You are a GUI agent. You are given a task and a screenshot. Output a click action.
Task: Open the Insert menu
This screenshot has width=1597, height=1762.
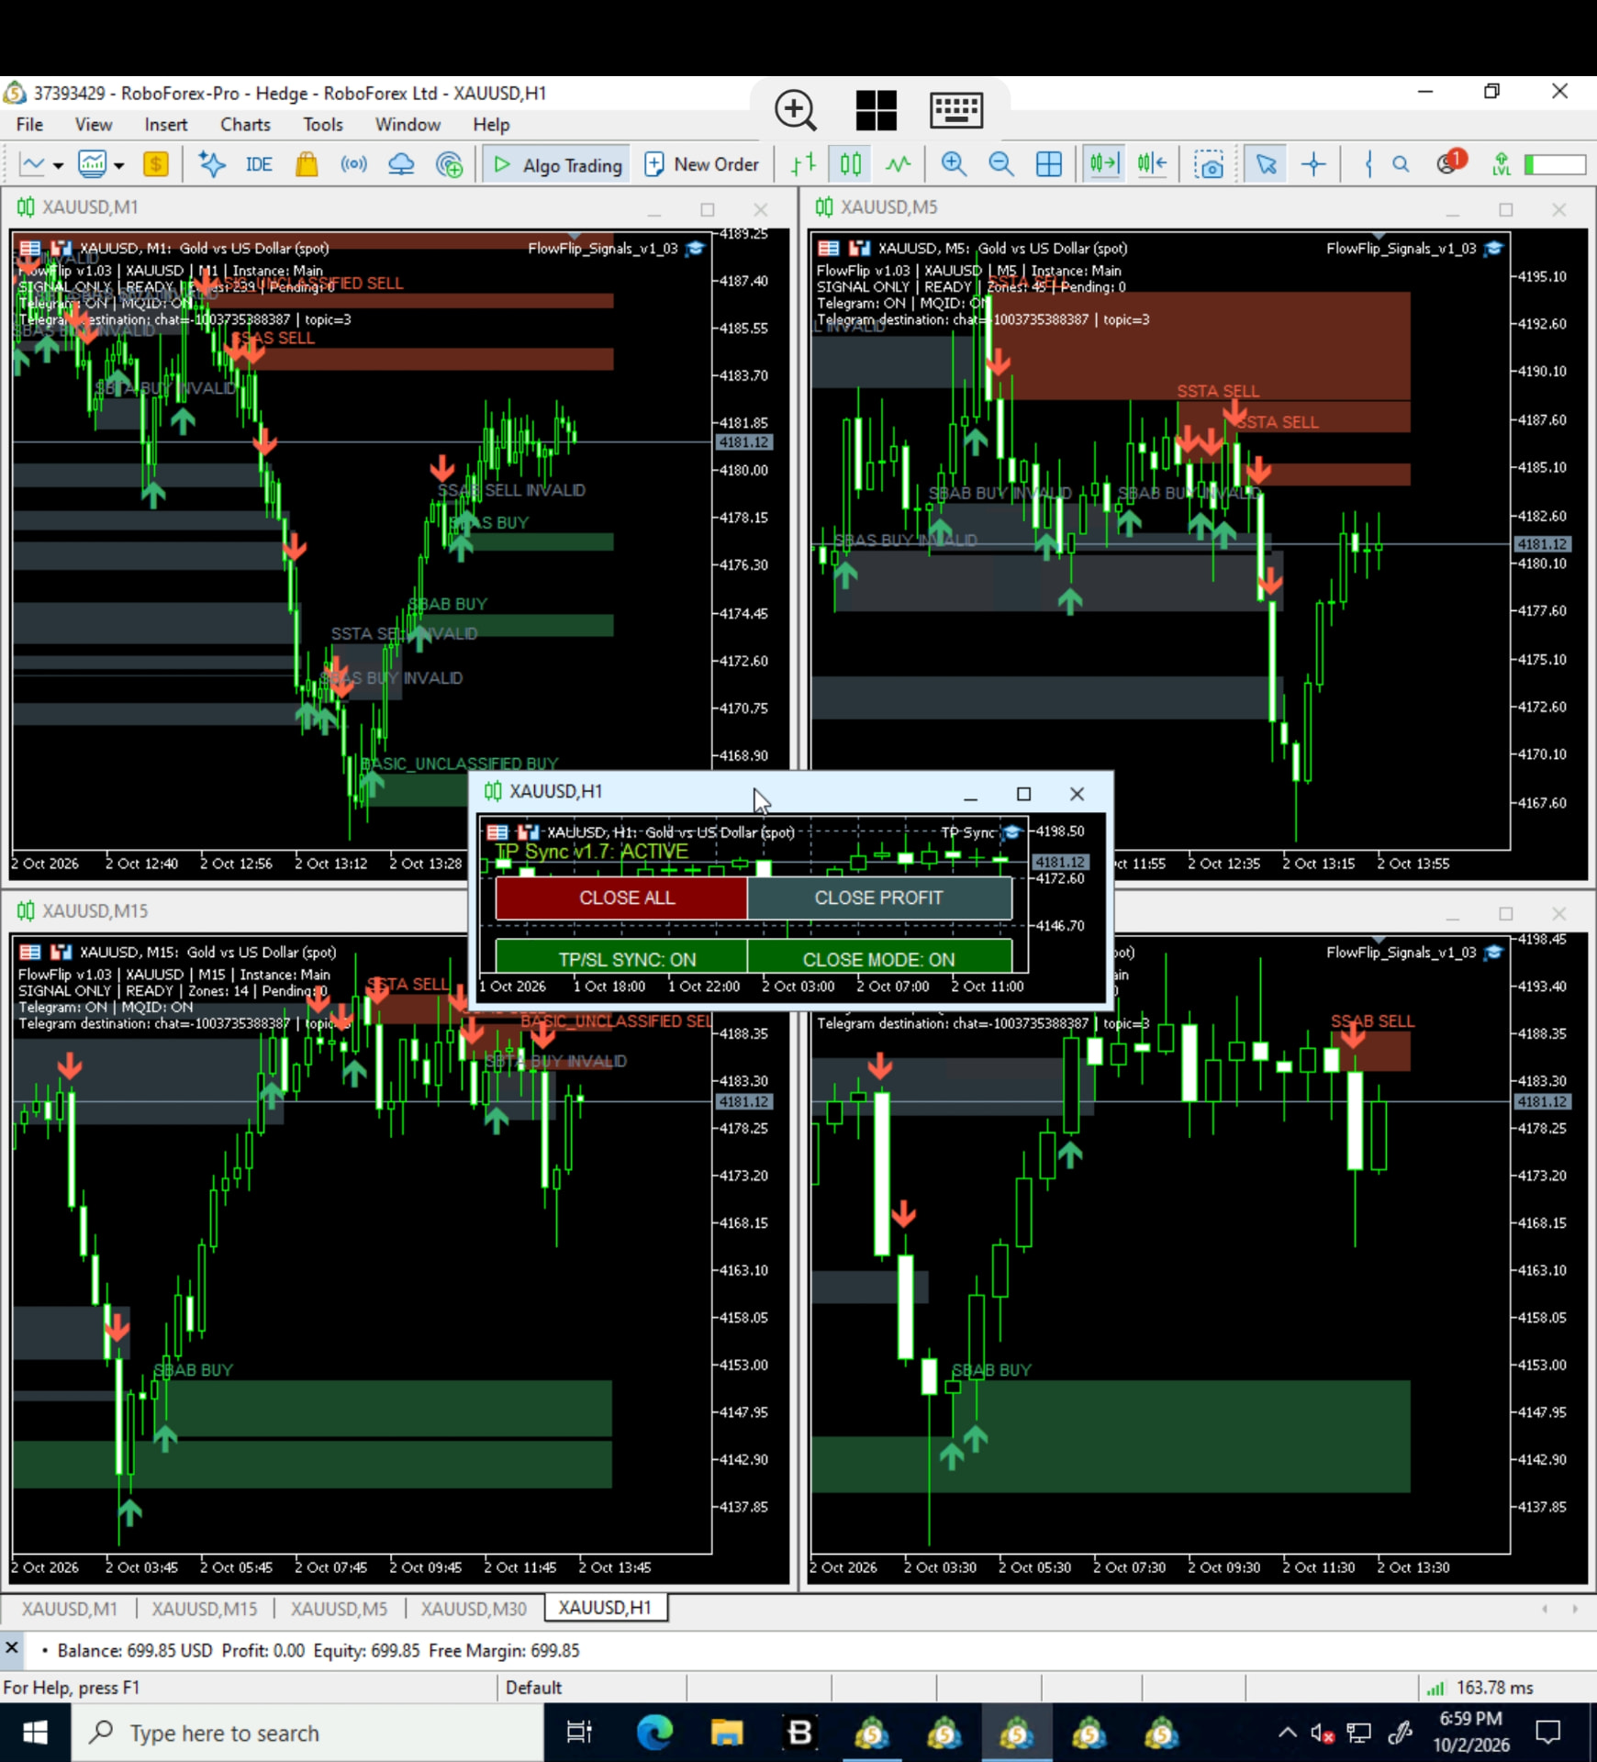coord(166,124)
